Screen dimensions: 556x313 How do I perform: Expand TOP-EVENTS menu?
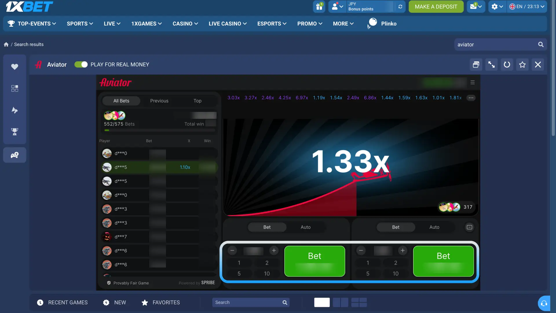tap(32, 24)
